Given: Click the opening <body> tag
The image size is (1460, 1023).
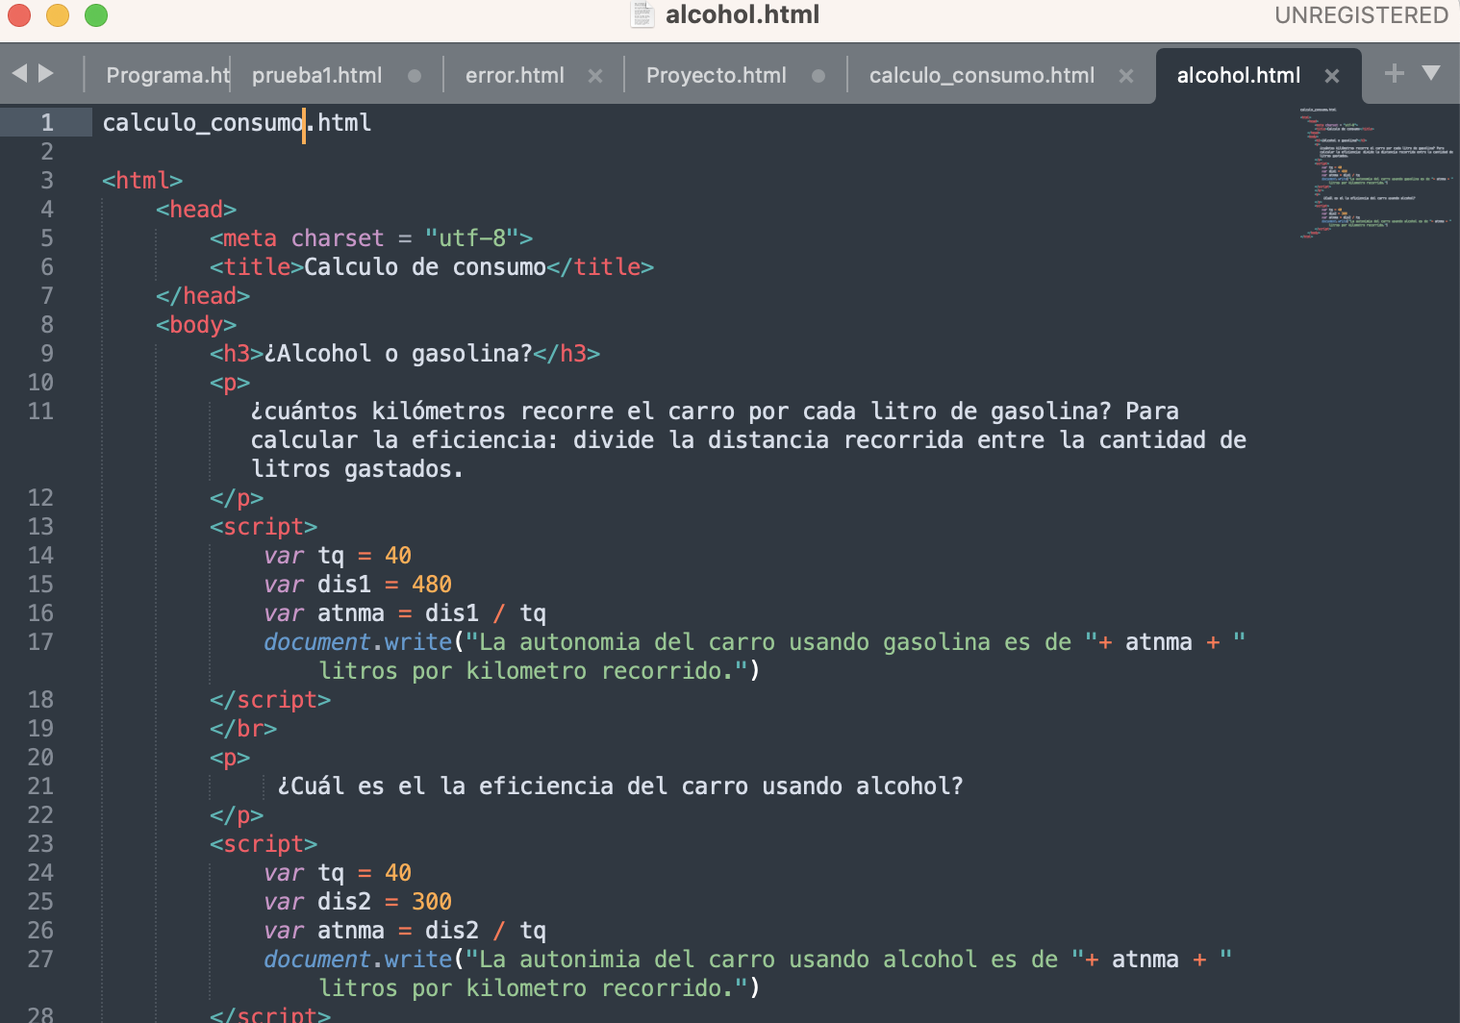Looking at the screenshot, I should click(196, 324).
